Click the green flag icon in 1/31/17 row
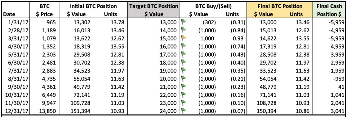 click(183, 22)
